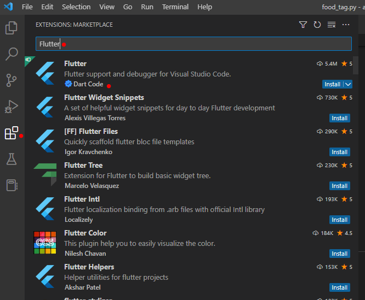This screenshot has width=365, height=300.
Task: Select the Flutter Helpers title
Action: pyautogui.click(x=89, y=267)
